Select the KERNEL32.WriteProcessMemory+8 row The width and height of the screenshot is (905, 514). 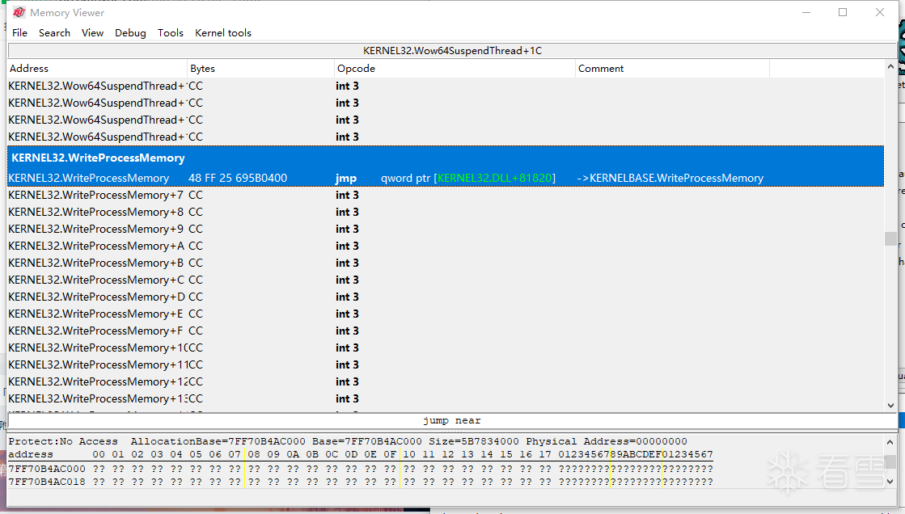[x=445, y=212]
